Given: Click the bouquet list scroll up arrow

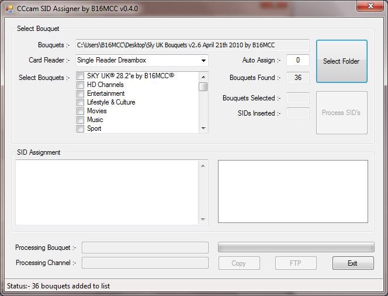Looking at the screenshot, I should tap(203, 77).
